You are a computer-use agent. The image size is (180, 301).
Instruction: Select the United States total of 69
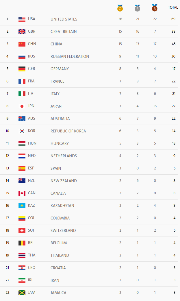tap(173, 19)
